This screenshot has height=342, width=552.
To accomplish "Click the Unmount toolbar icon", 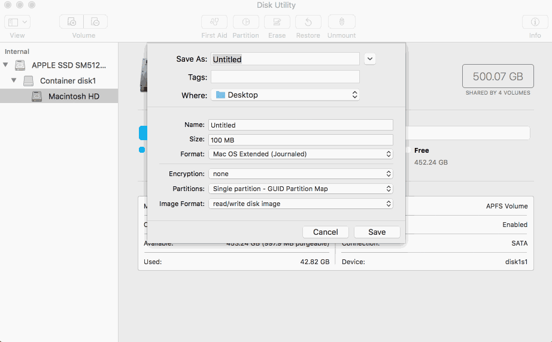I will click(341, 22).
